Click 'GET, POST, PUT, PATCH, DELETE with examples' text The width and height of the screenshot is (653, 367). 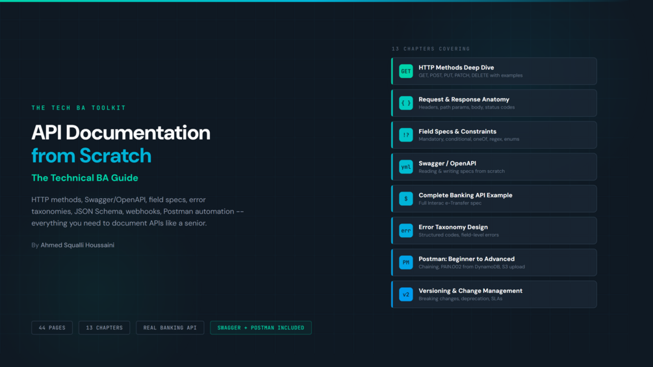pyautogui.click(x=470, y=76)
